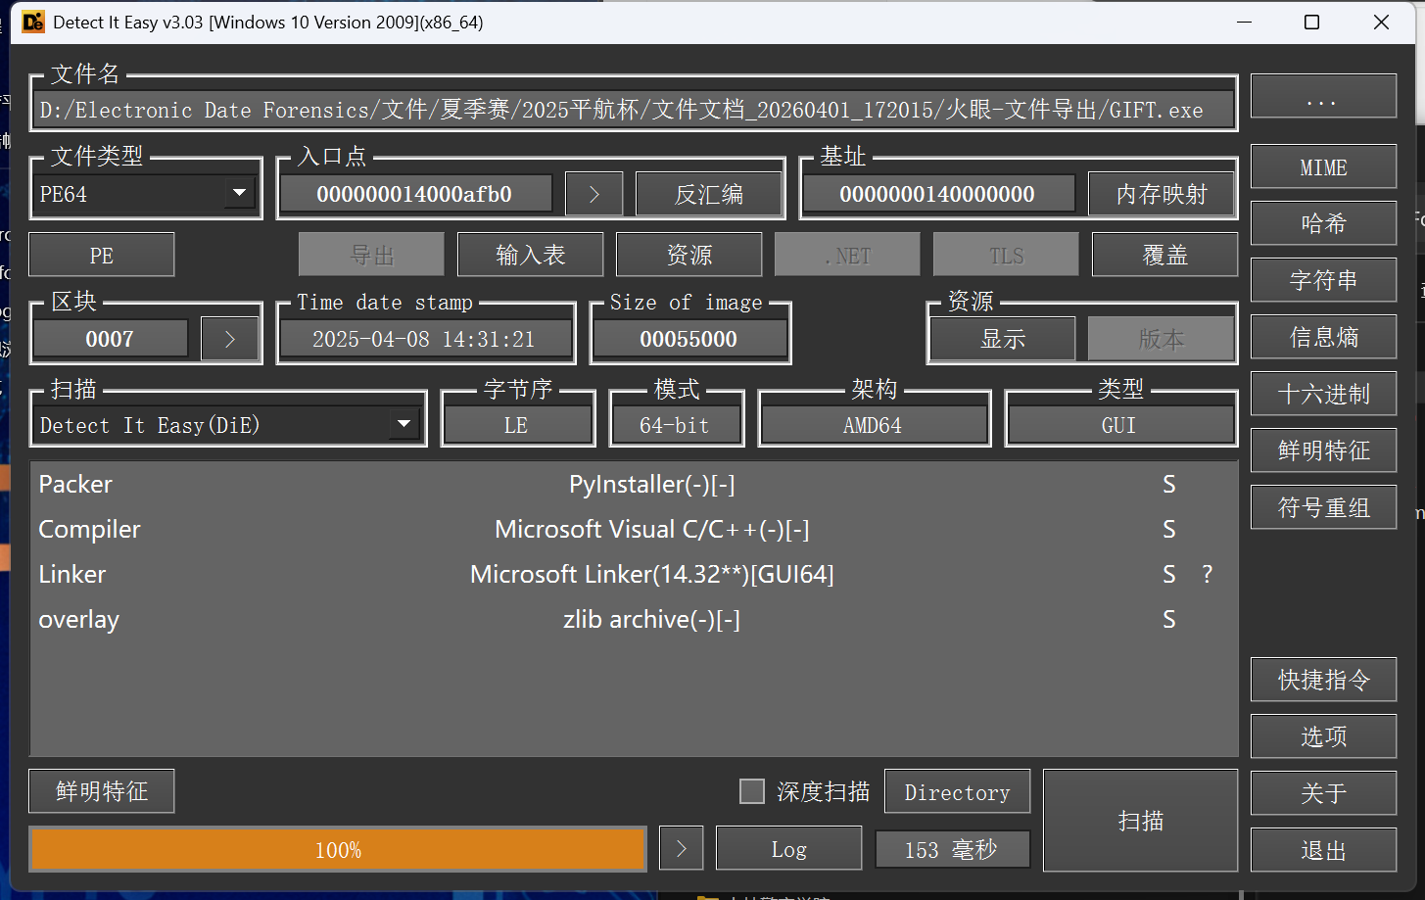
Task: Click the 153 毫秒 elapsed time button
Action: (952, 849)
